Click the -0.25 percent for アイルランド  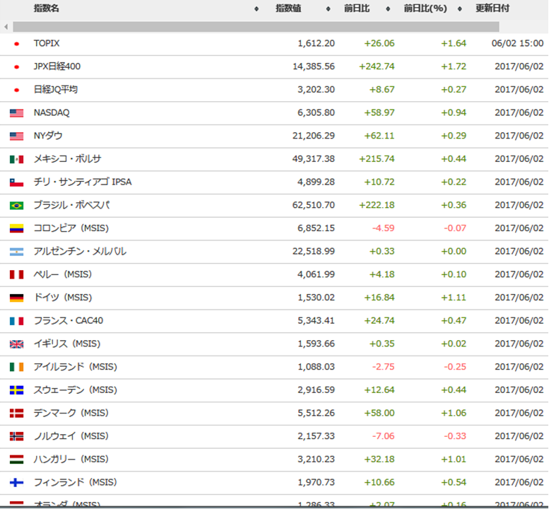coord(455,367)
